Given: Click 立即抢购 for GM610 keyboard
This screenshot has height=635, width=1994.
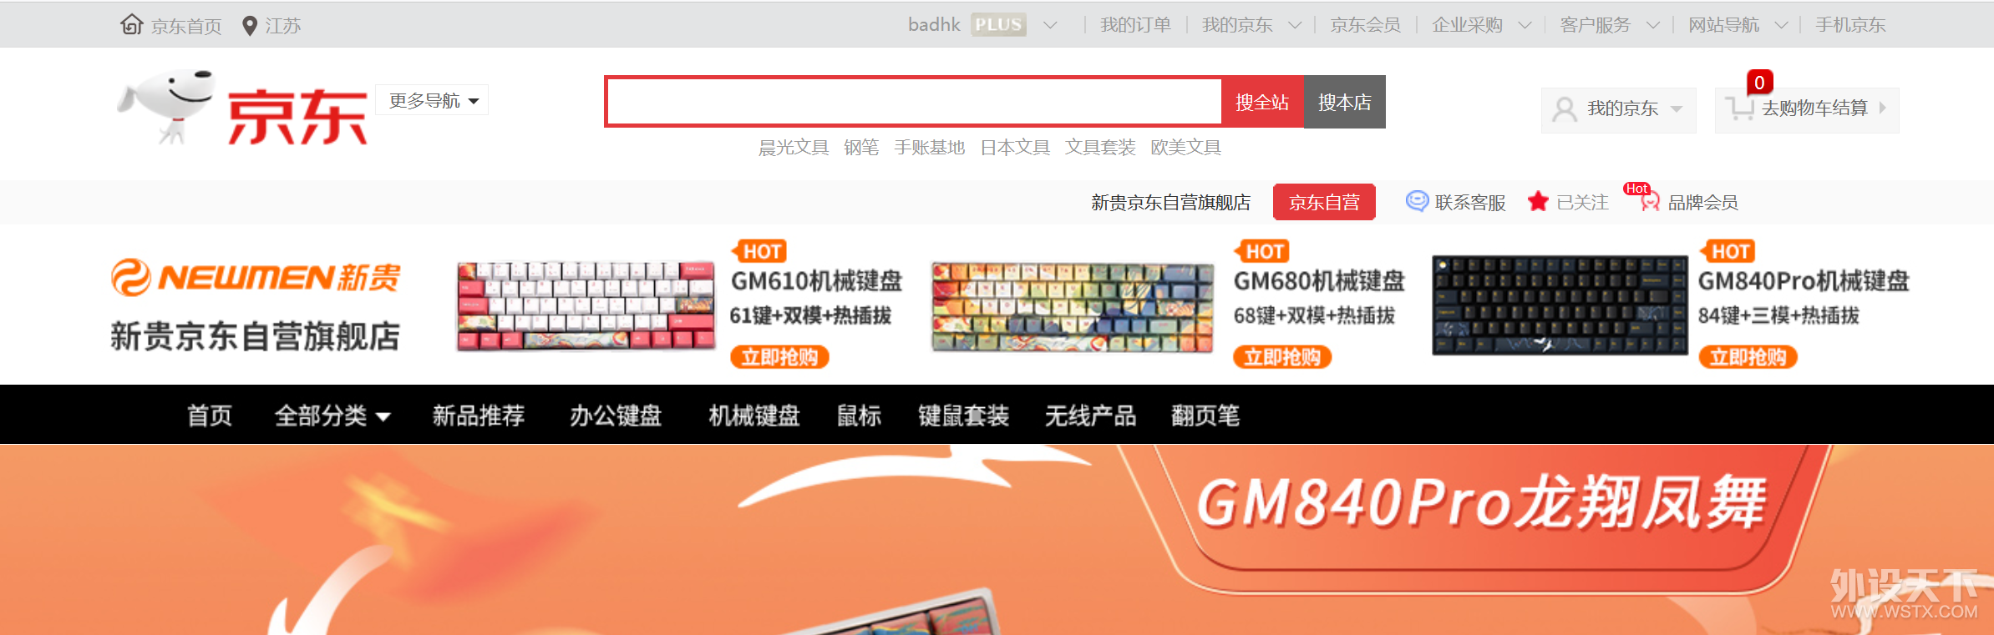Looking at the screenshot, I should point(779,357).
